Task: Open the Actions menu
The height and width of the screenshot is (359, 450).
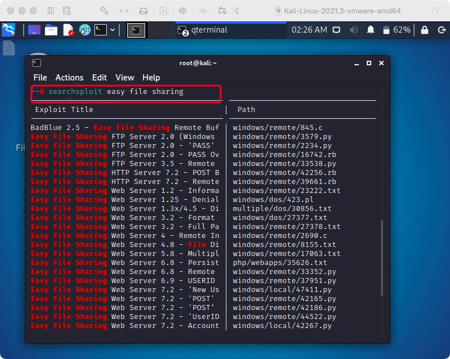Action: click(69, 78)
